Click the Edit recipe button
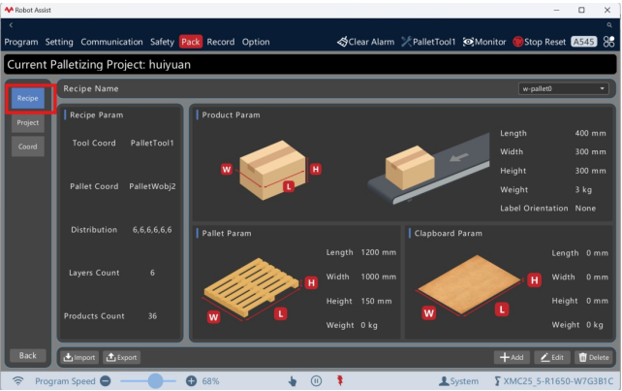This screenshot has height=391, width=622. (x=552, y=357)
